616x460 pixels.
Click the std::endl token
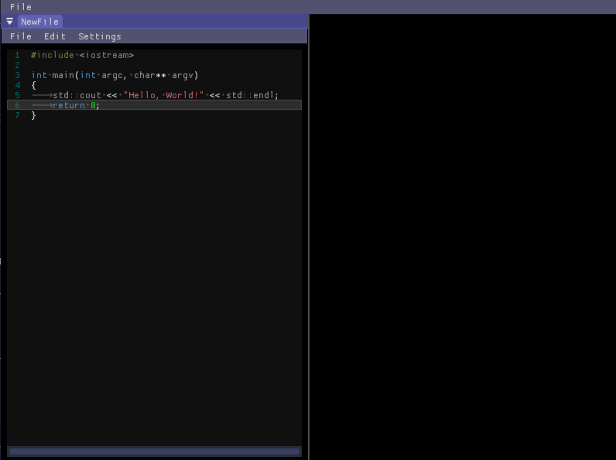(251, 95)
